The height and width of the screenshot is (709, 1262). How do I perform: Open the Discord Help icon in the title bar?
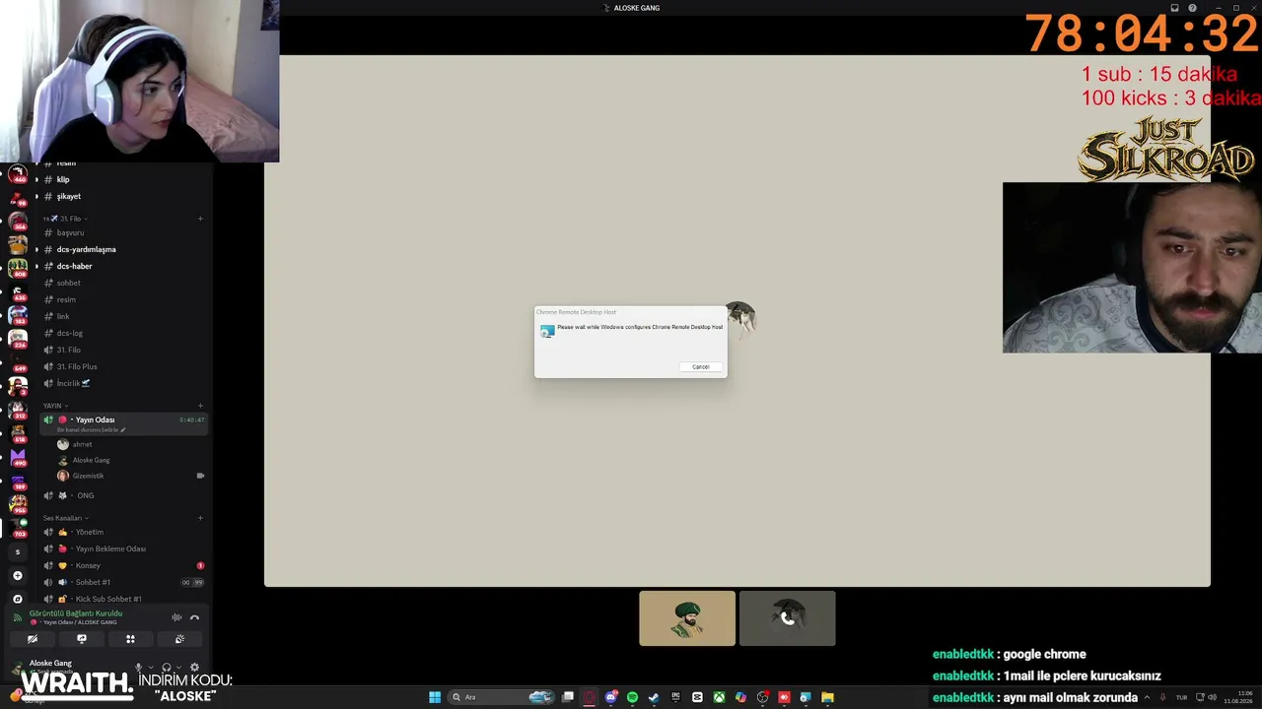coord(1193,8)
